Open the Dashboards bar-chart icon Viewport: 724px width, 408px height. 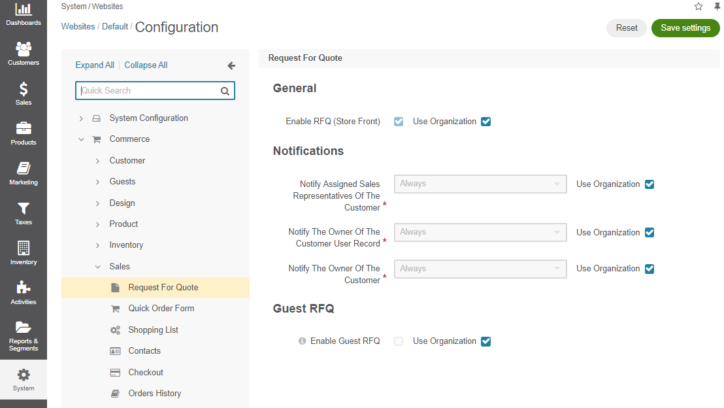click(23, 9)
